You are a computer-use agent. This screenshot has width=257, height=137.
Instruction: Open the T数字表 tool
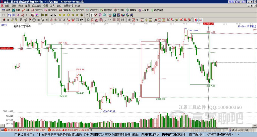106,10
